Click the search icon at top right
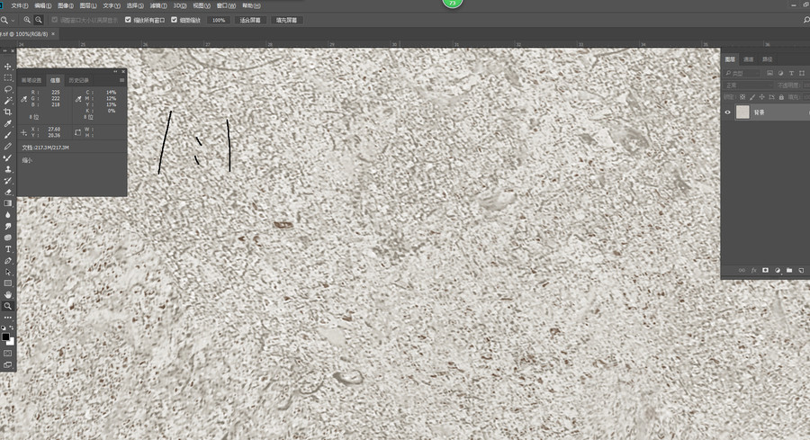Image resolution: width=810 pixels, height=440 pixels. [805, 20]
